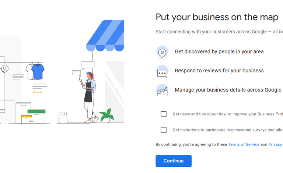Image resolution: width=283 pixels, height=173 pixels.
Task: Click the growth chart icon
Action: pos(162,90)
